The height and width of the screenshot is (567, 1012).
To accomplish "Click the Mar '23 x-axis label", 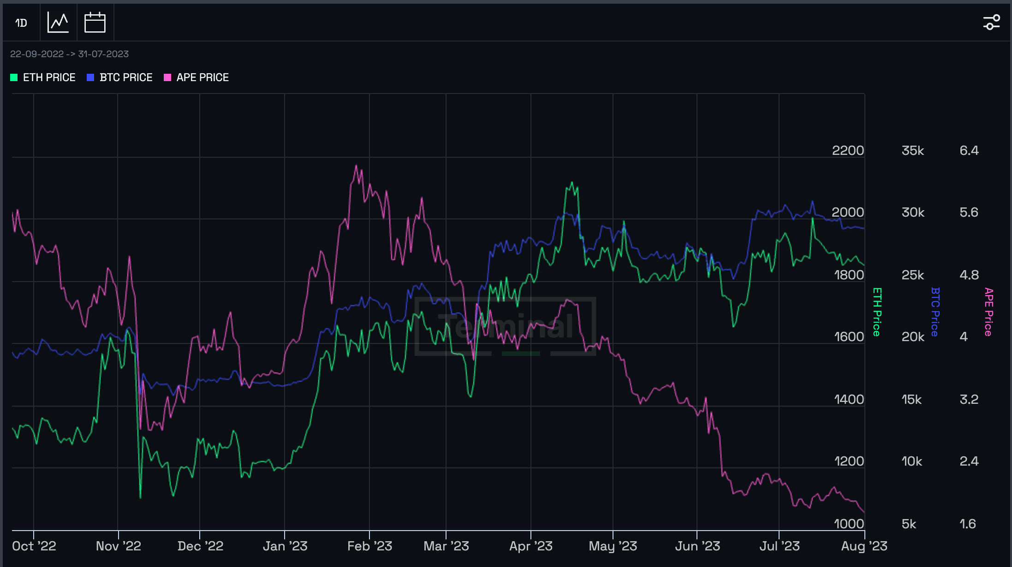I will [446, 546].
